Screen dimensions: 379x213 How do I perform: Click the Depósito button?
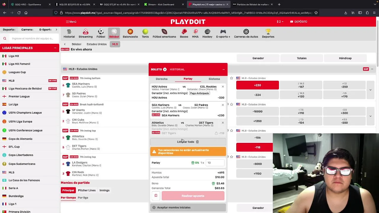[x=298, y=22]
